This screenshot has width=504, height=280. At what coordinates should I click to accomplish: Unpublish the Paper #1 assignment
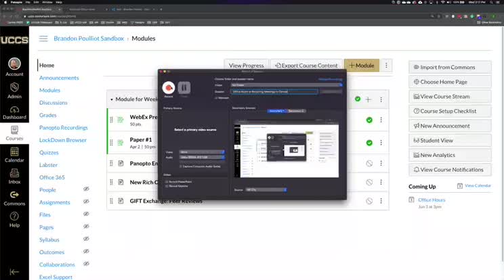tap(369, 143)
